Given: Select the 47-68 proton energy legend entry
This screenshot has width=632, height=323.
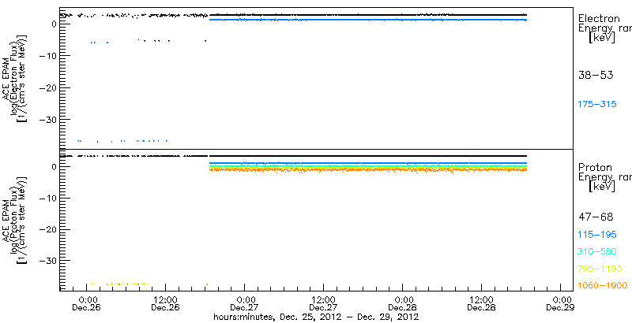Looking at the screenshot, I should [x=596, y=217].
